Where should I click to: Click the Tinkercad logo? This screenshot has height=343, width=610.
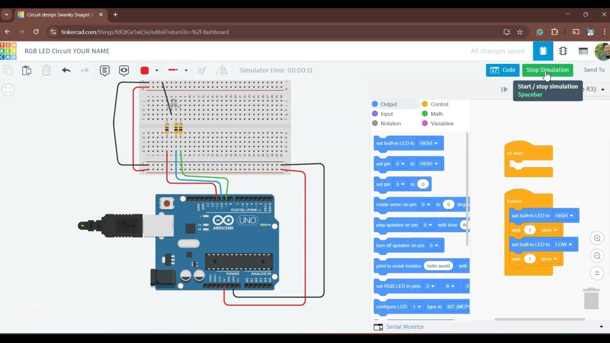pyautogui.click(x=8, y=51)
